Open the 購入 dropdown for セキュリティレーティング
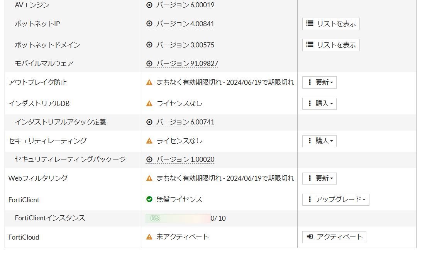 coord(319,141)
